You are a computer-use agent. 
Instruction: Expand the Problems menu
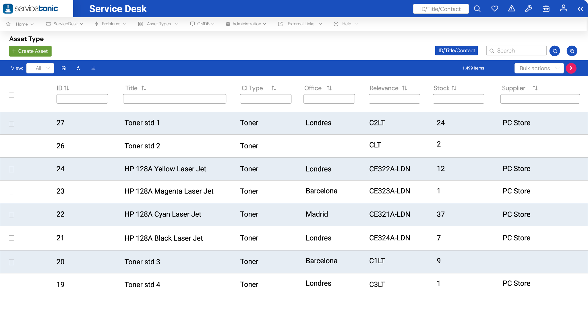click(111, 24)
